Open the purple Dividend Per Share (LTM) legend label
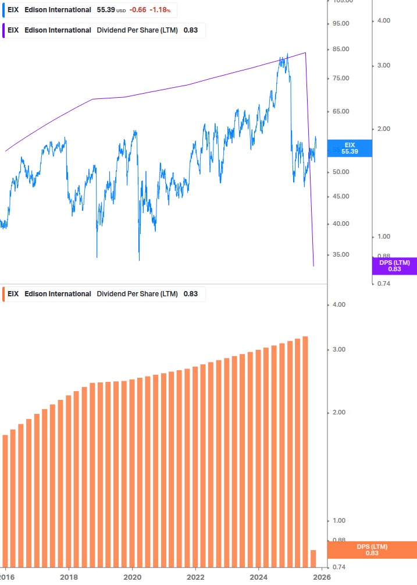Viewport: 417px width, 585px height. 137,31
